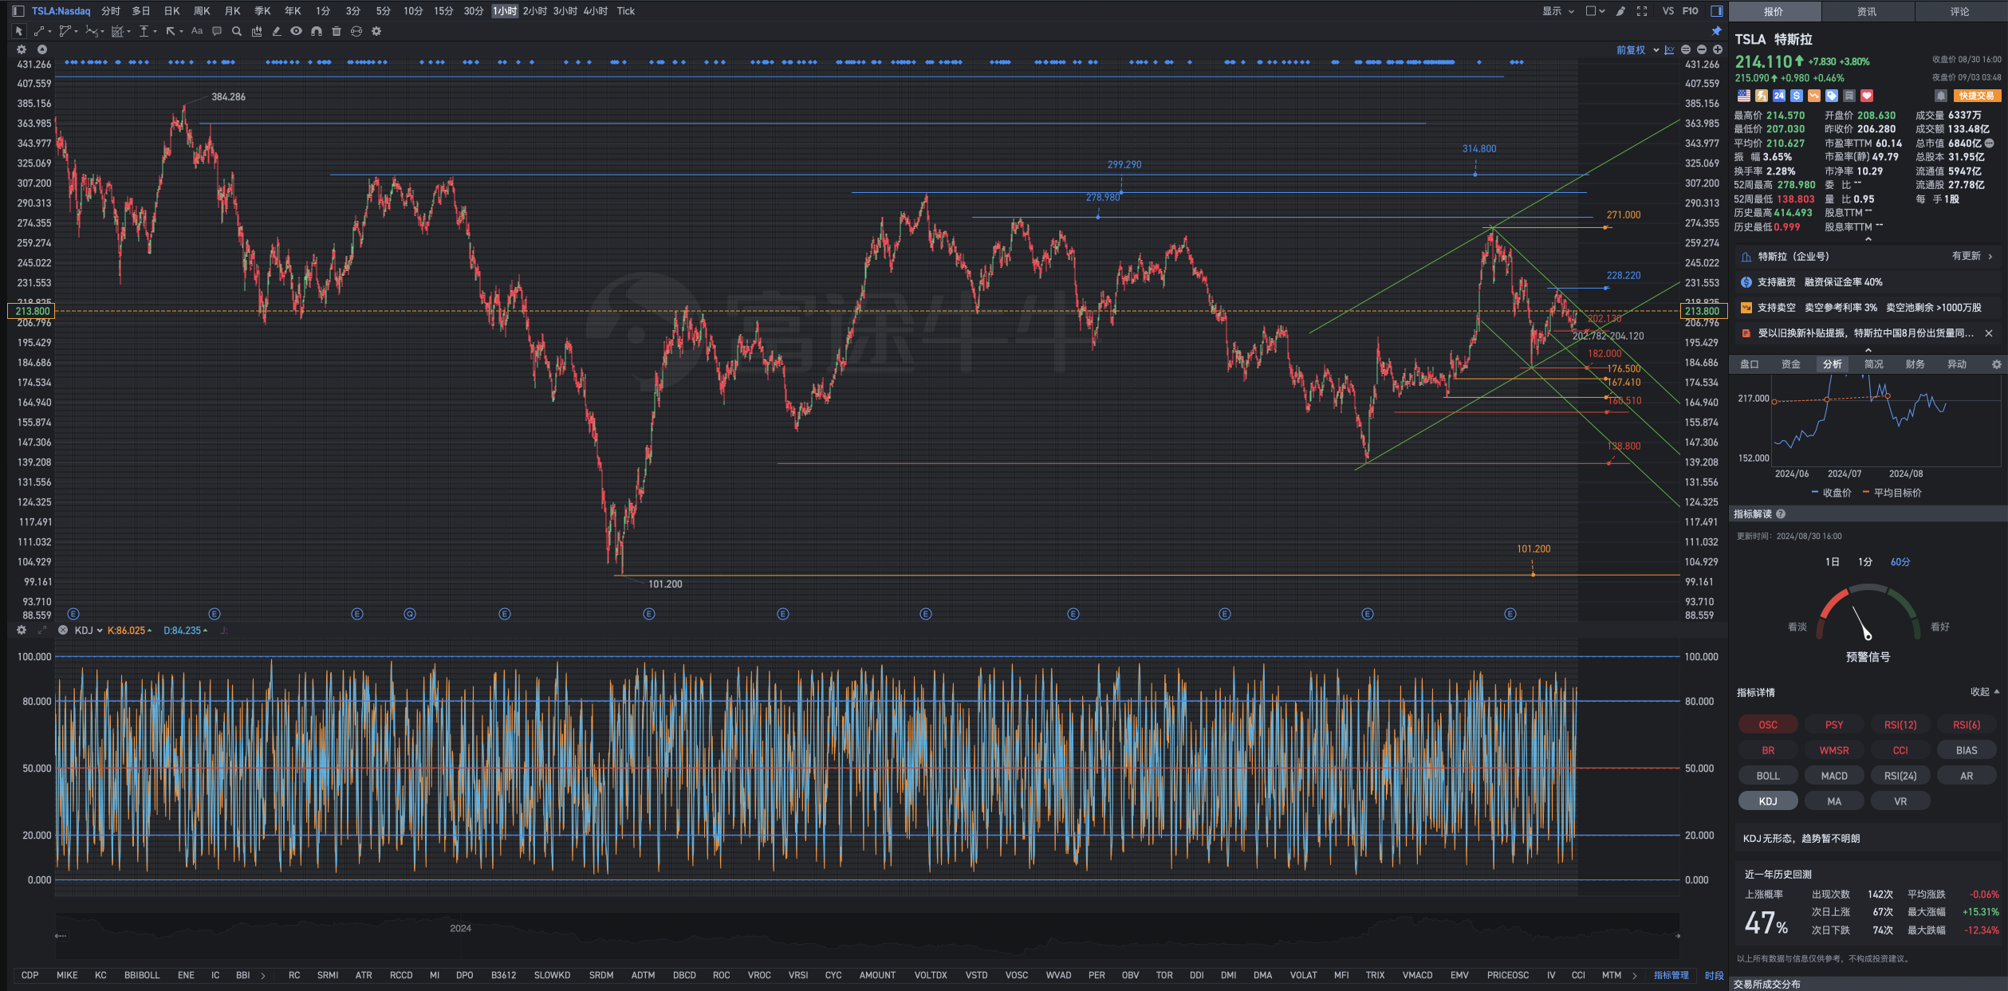
Task: Toggle drawings visibility with the eye icon
Action: pyautogui.click(x=296, y=31)
